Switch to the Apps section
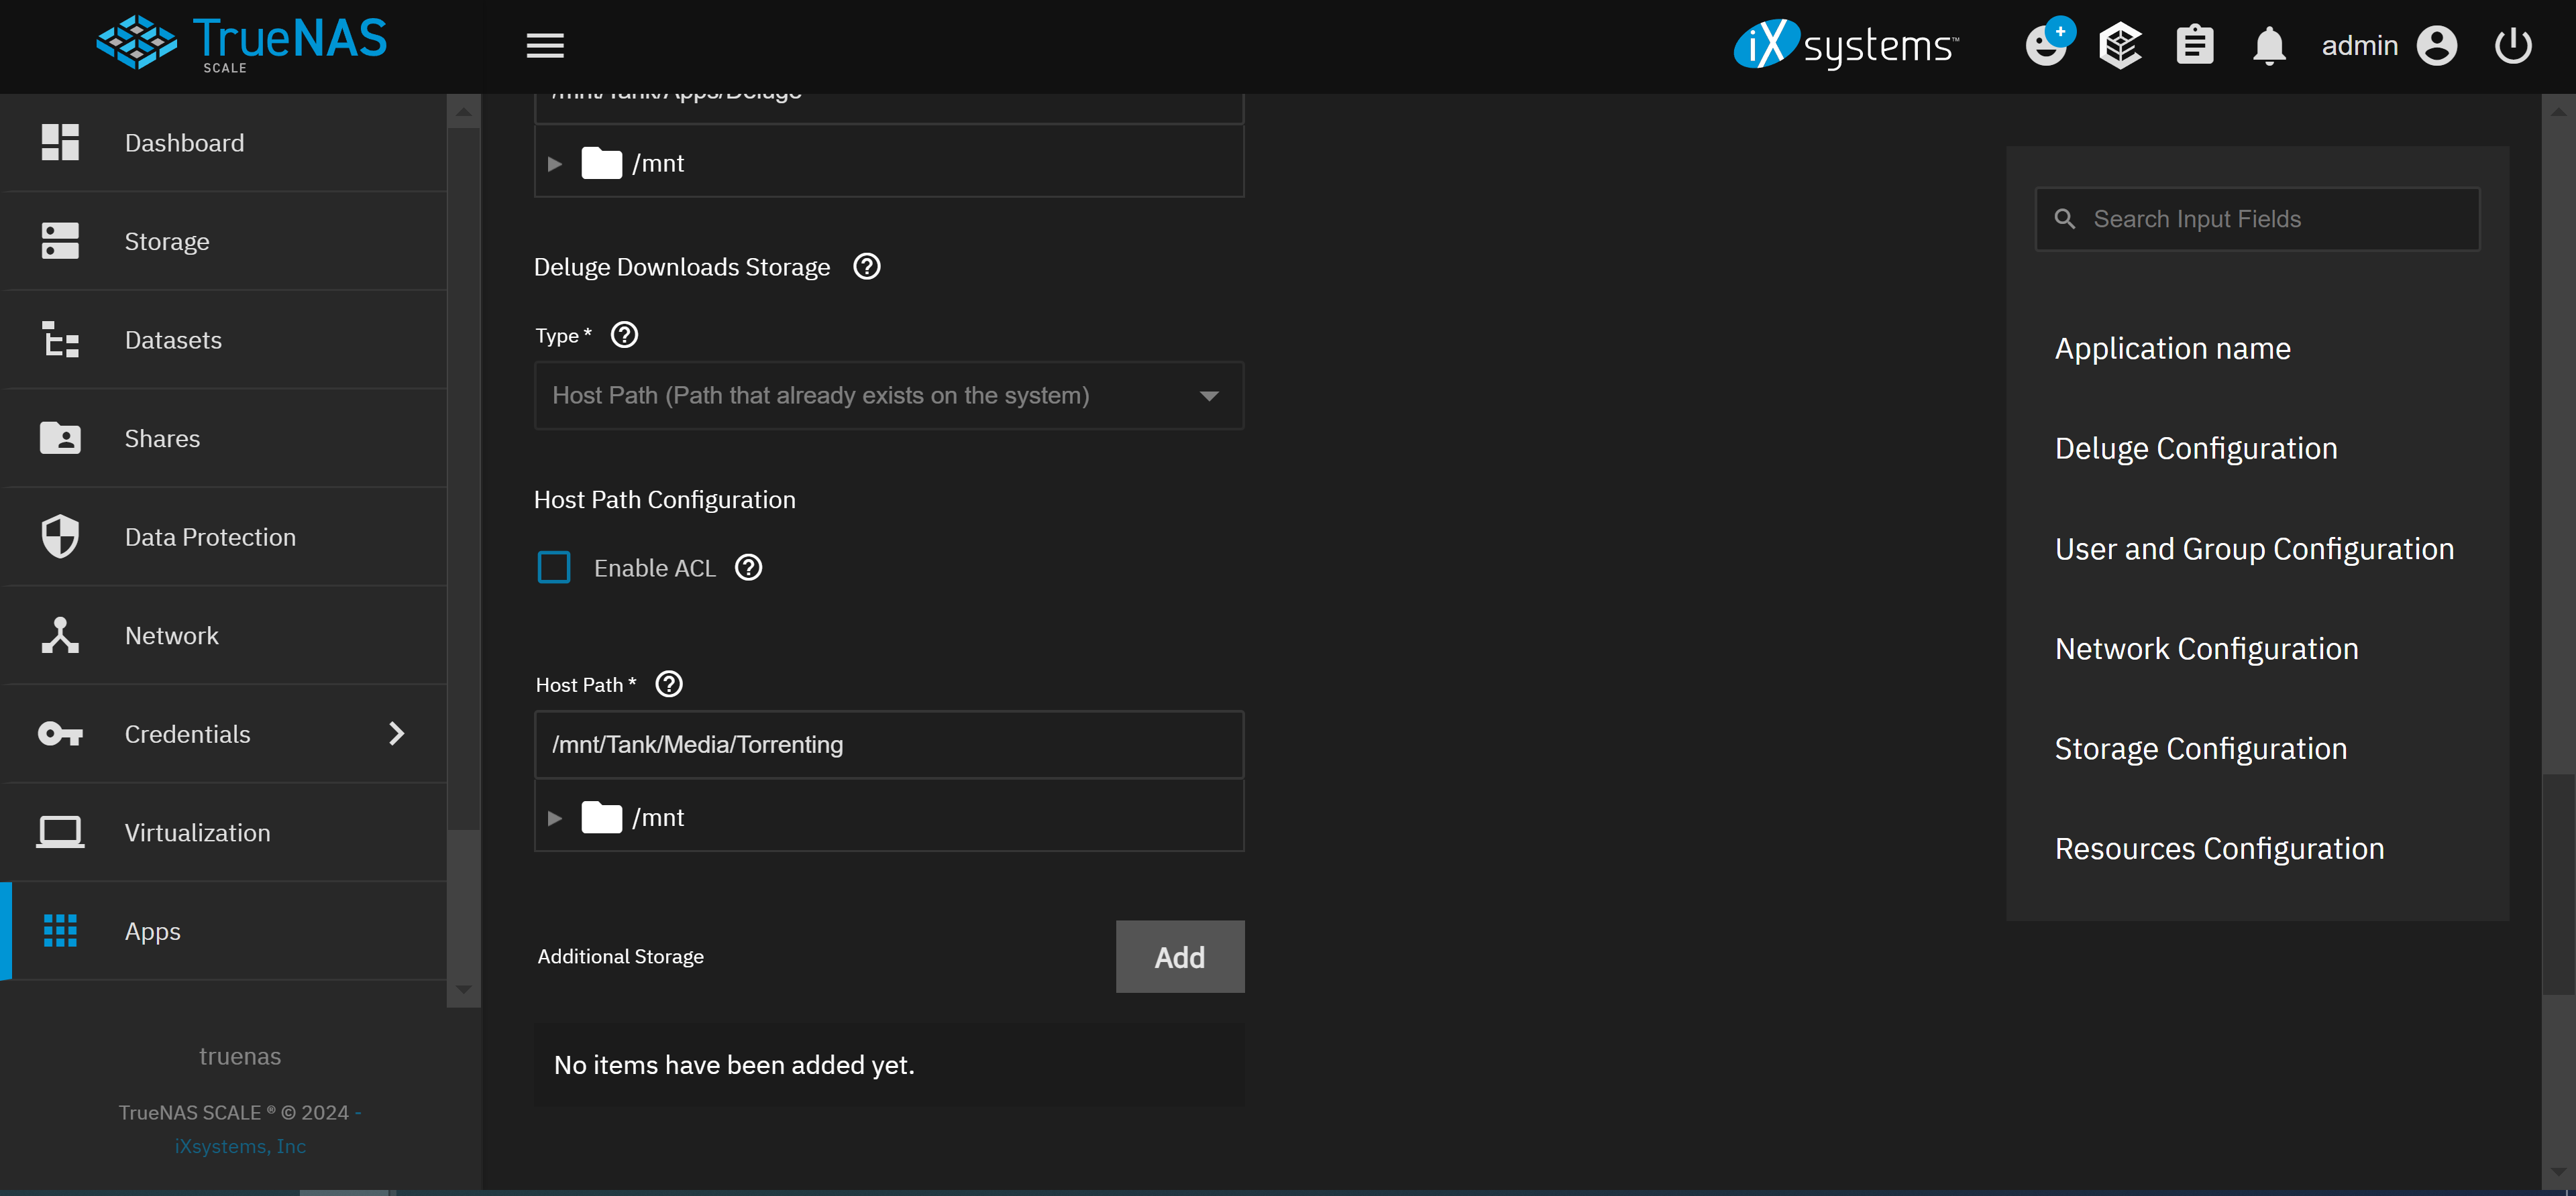The height and width of the screenshot is (1196, 2576). click(152, 931)
